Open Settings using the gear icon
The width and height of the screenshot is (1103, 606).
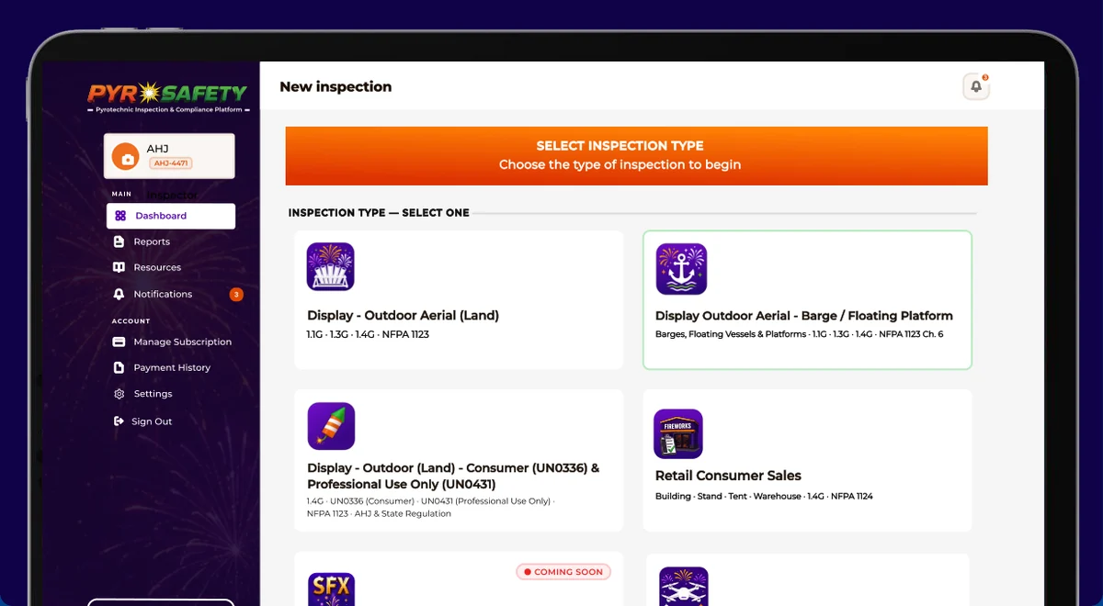pos(119,394)
